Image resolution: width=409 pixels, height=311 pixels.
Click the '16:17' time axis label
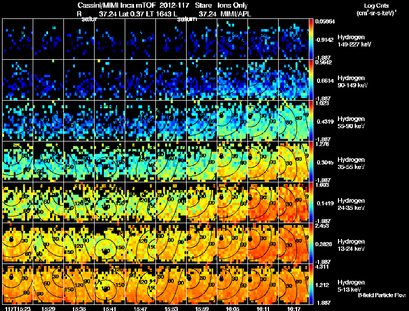click(x=293, y=308)
